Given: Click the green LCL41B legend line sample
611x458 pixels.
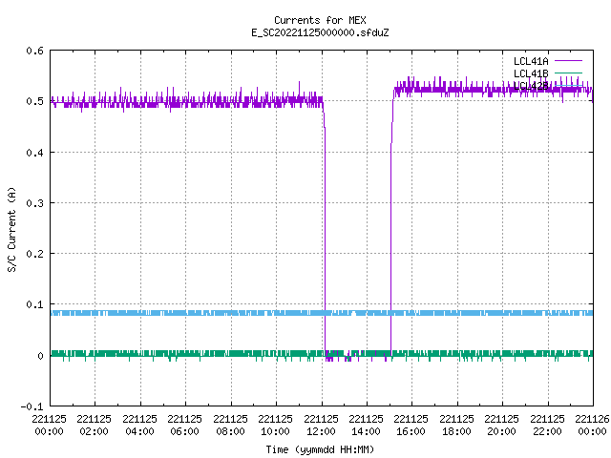Looking at the screenshot, I should 568,73.
